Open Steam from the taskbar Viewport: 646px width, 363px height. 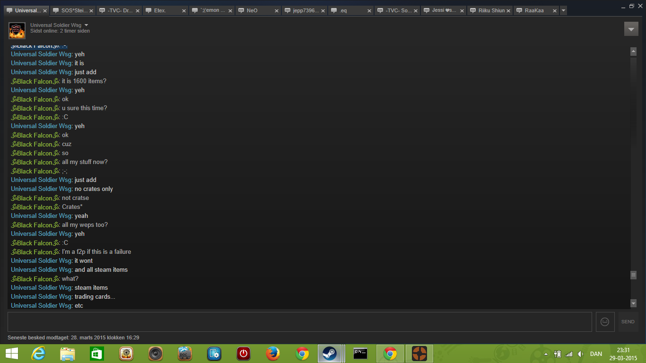point(330,354)
